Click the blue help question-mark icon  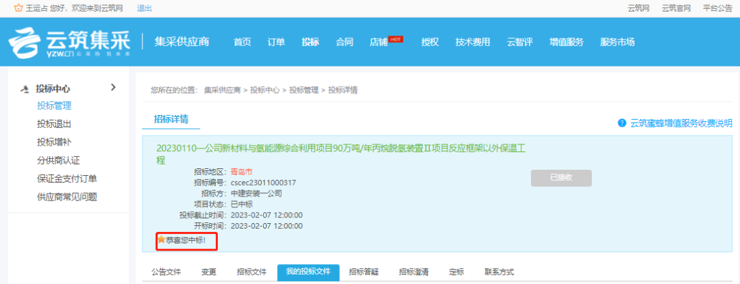[621, 123]
